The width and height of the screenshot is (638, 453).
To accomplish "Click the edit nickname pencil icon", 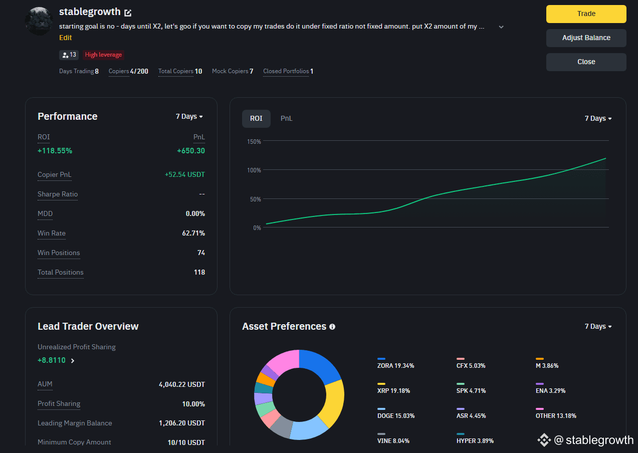I will coord(128,13).
